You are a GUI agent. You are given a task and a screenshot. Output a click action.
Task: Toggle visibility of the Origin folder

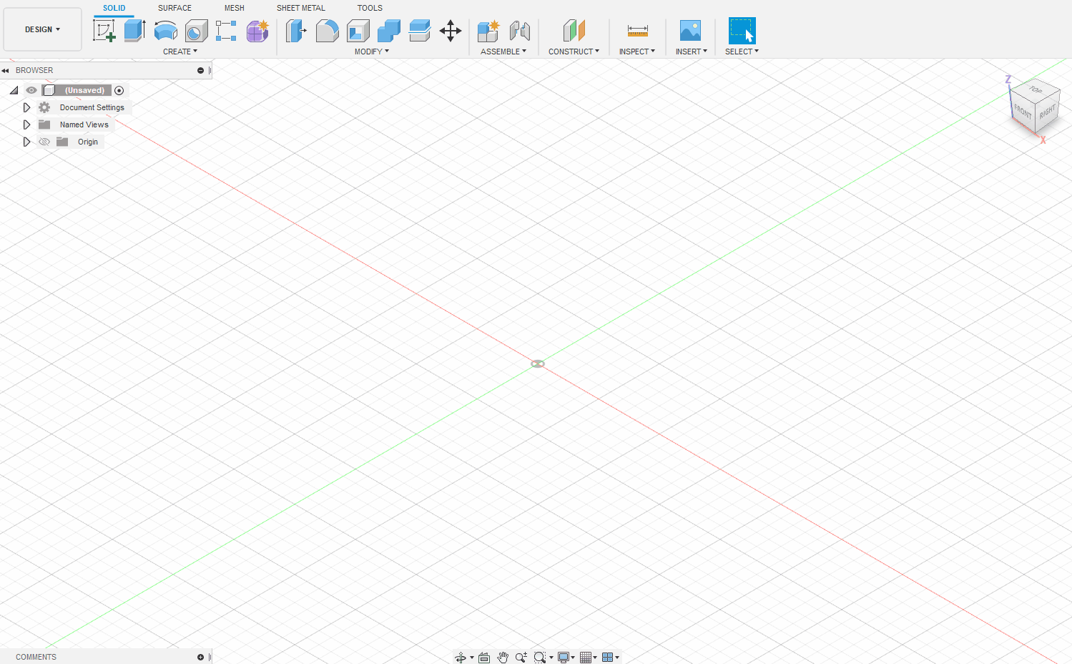coord(44,142)
